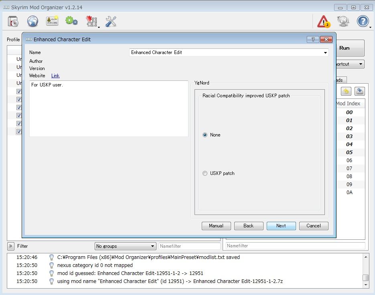Open the wrench and screwdriver Settings icon
This screenshot has width=375, height=295.
click(x=111, y=22)
